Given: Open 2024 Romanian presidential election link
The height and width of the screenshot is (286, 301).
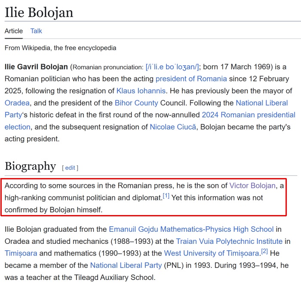Looking at the screenshot, I should point(249,115).
